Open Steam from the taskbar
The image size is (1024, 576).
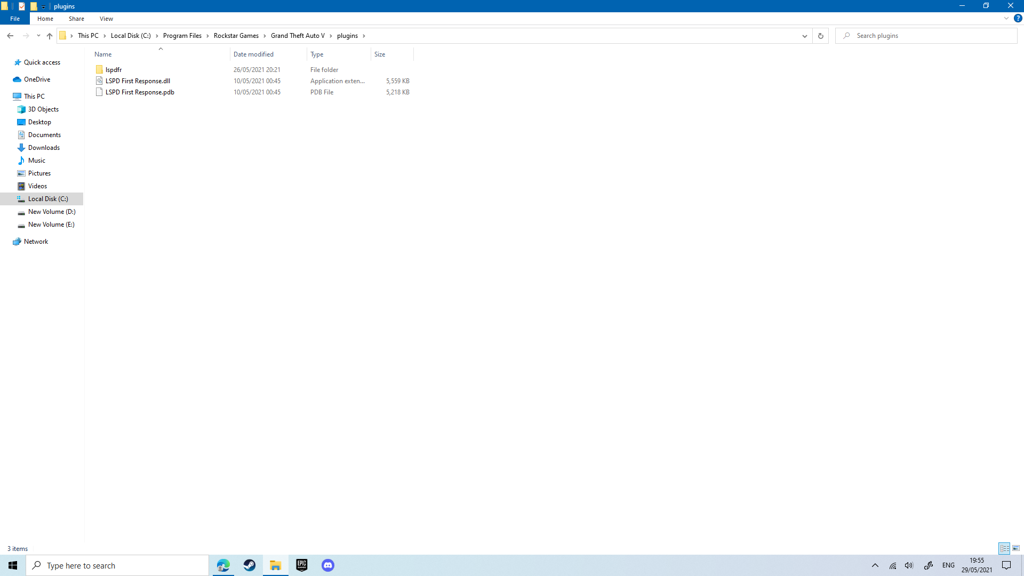[250, 565]
